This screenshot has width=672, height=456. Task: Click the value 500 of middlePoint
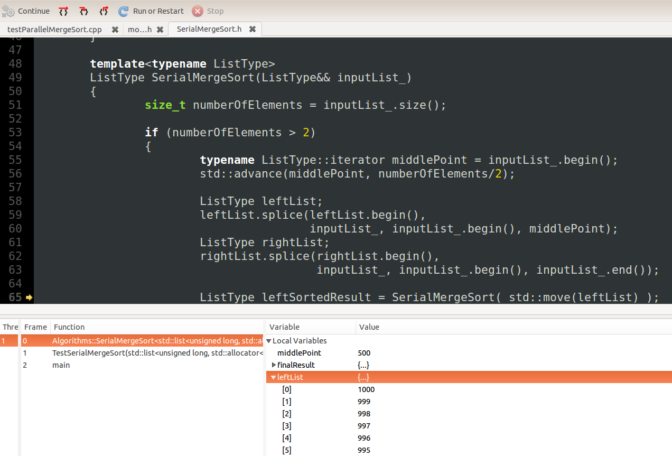coord(363,352)
